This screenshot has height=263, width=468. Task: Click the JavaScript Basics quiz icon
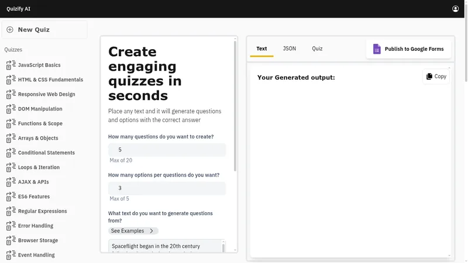[11, 65]
